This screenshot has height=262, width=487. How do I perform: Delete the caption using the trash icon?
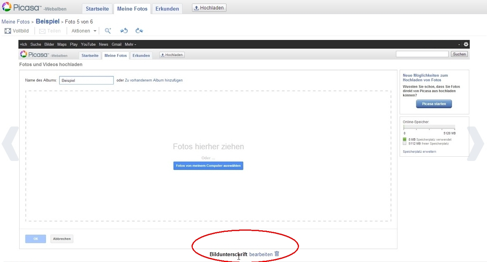[x=277, y=254]
